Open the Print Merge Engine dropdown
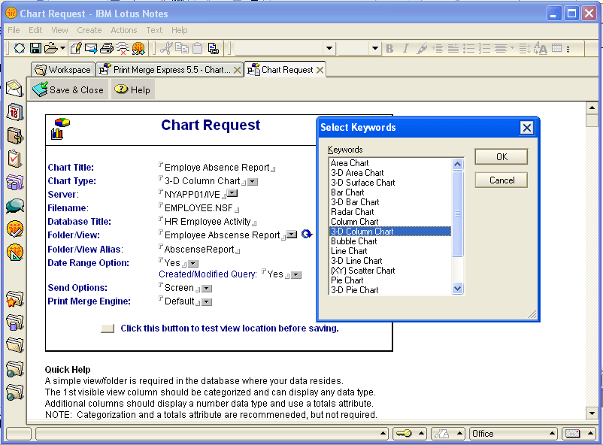This screenshot has width=603, height=445. pyautogui.click(x=207, y=302)
